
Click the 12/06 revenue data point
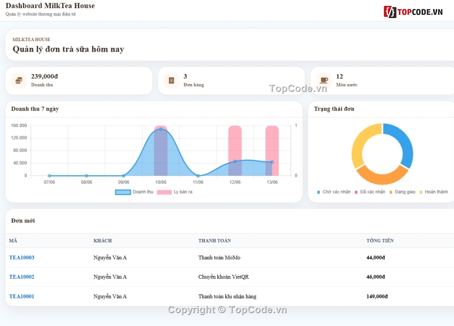(235, 162)
